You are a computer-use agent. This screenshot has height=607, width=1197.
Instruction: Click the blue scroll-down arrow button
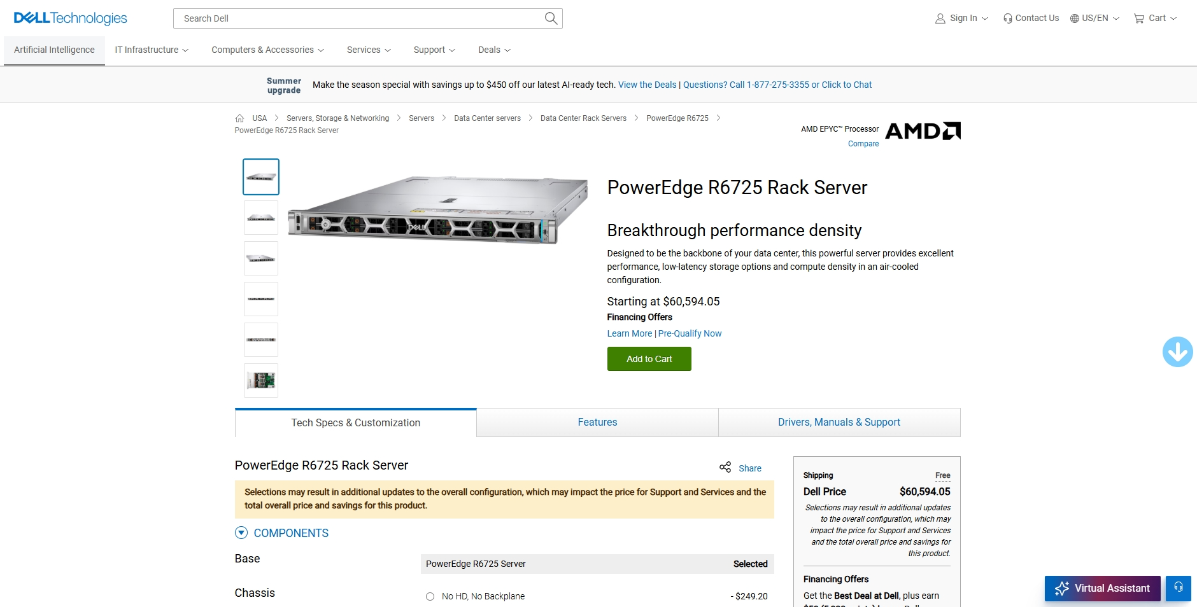click(x=1177, y=352)
